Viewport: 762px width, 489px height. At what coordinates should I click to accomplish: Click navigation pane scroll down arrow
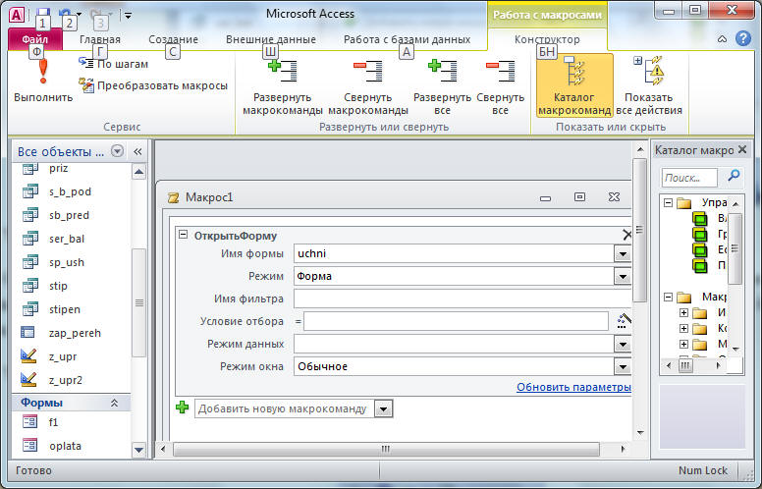pos(139,450)
